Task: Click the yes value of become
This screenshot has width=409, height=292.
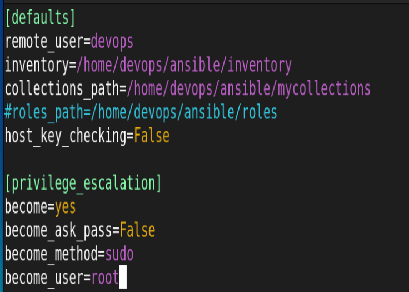Action: 65,208
